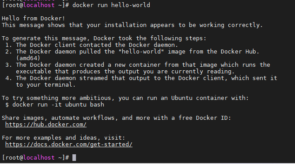Click the 'docker run hello-world' command text
Viewport: 295px width, 164px height.
(x=111, y=5)
